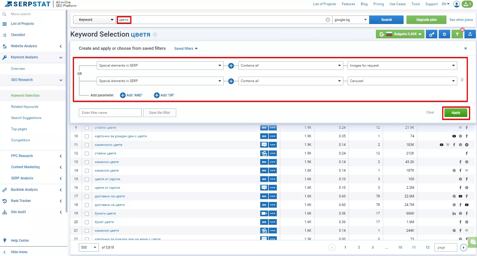
Task: Close the filter panel
Action: click(466, 48)
